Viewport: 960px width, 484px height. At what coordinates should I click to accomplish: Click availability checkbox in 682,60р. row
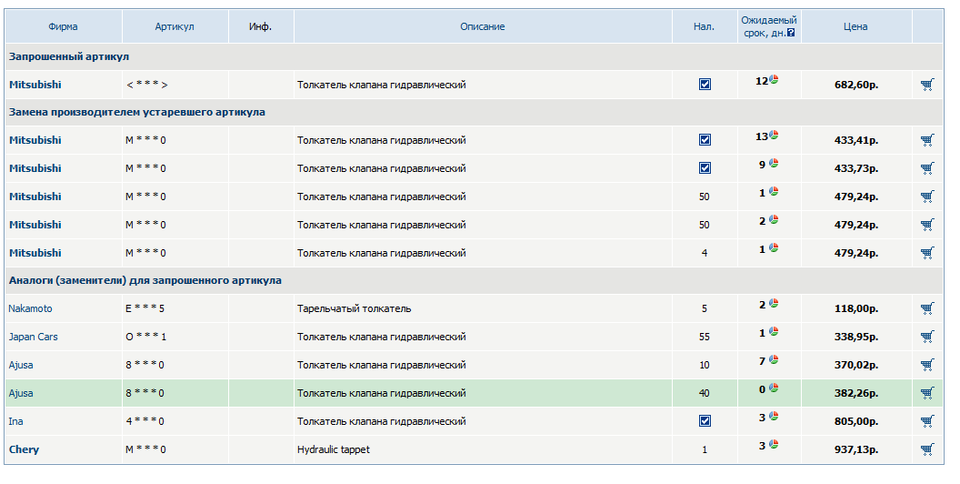click(705, 85)
